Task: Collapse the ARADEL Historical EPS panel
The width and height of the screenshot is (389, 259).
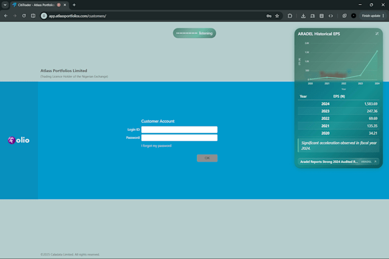Action: pos(377,34)
